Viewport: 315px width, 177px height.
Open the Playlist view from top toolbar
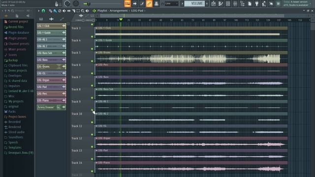point(213,3)
